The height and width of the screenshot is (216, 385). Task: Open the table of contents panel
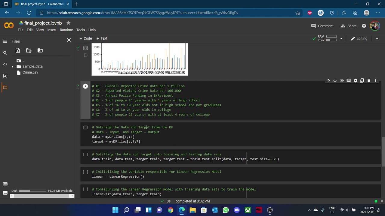[x=5, y=41]
